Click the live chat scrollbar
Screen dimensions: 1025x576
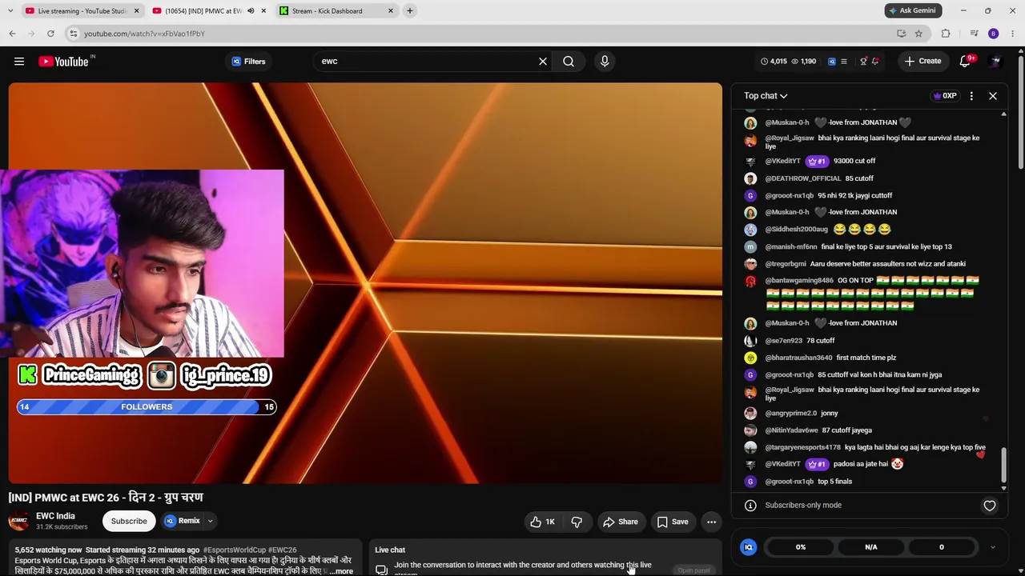(1003, 466)
